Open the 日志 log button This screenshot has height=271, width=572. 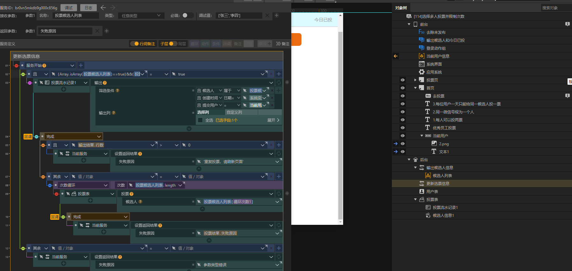click(89, 8)
